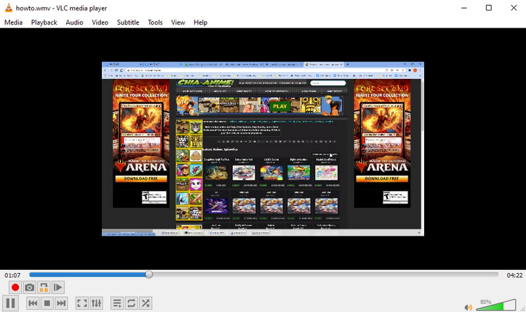Toggle loop repeat mode
The image size is (526, 312).
[131, 303]
